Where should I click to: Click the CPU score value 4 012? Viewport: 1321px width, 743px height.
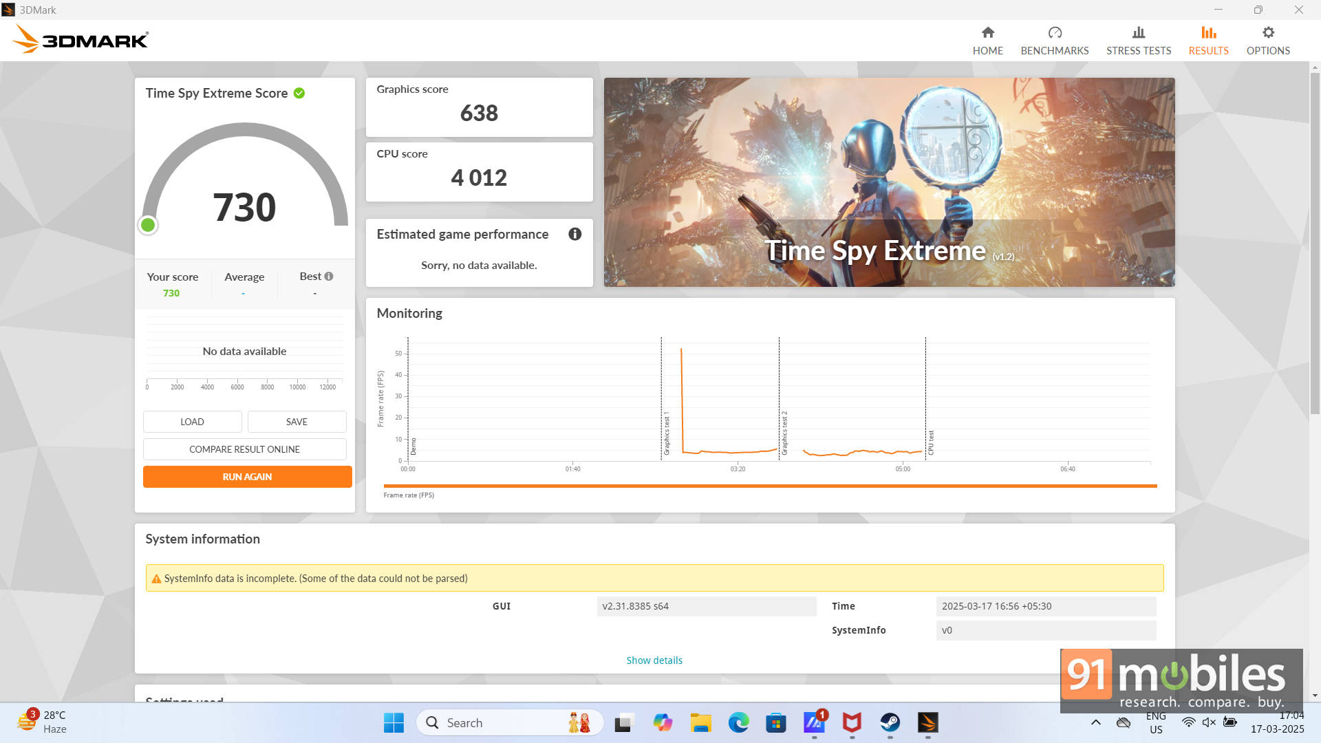[x=479, y=177]
